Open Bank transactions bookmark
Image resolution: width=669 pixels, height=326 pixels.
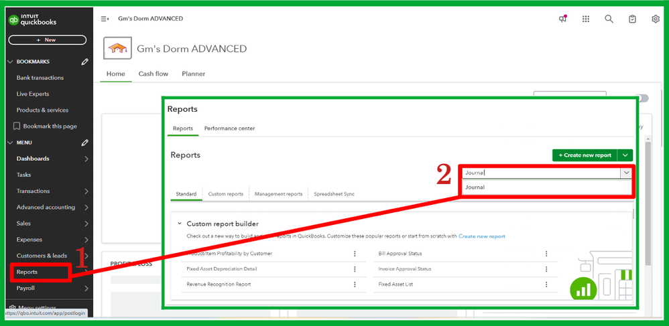[x=40, y=78]
